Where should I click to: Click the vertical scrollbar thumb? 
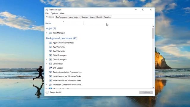pos(153,33)
